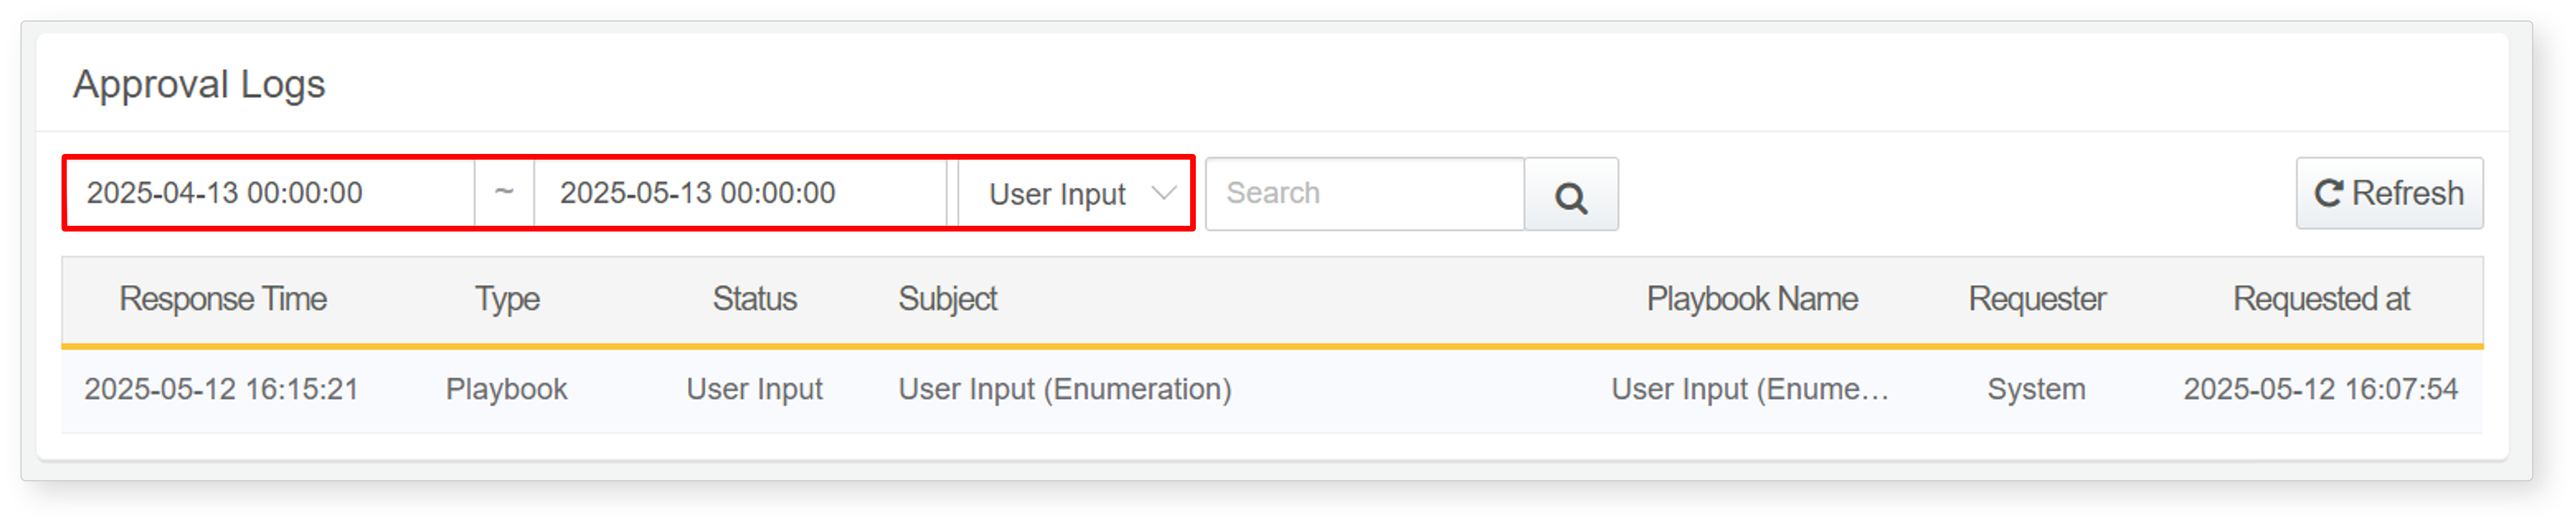Sort by Response Time column header

coord(223,299)
